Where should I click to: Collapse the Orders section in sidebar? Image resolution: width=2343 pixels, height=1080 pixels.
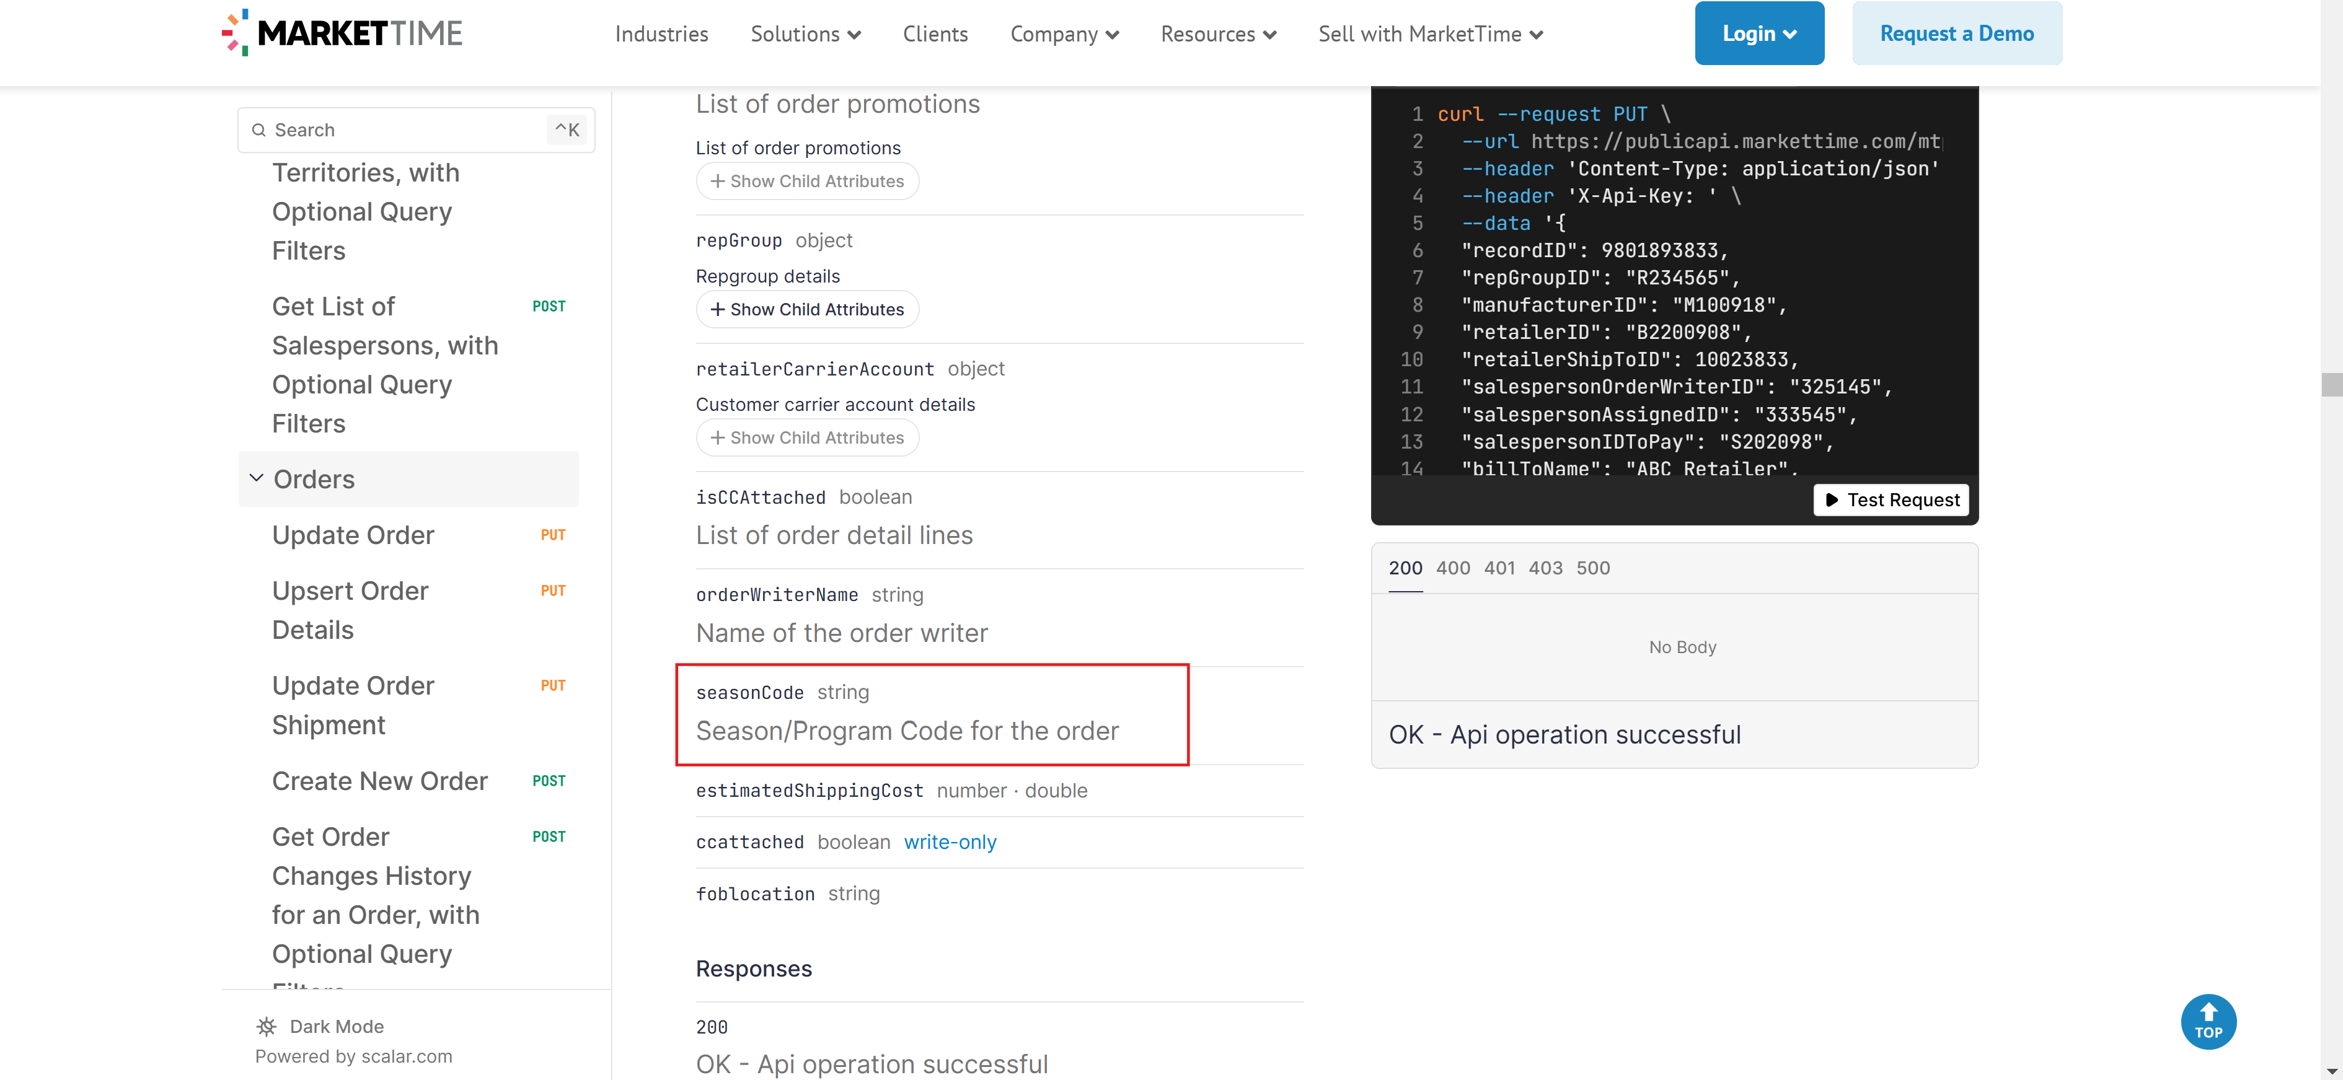(408, 479)
